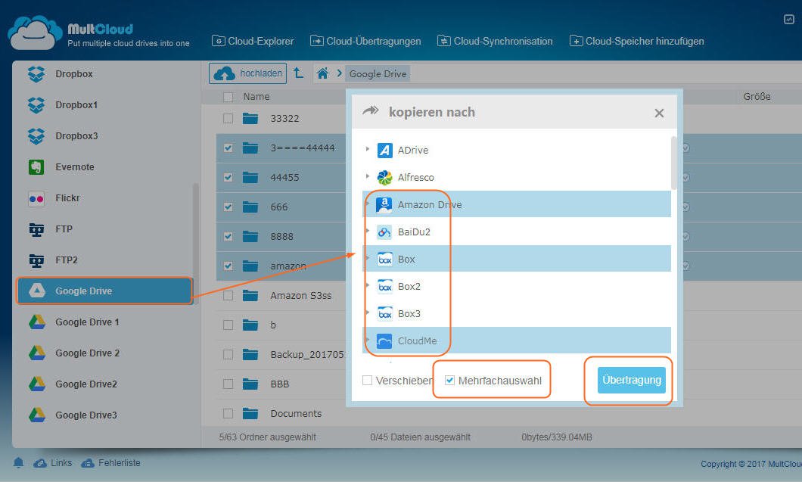Check the box for folder 33322
Screen dimensions: 802x482
[x=228, y=119]
